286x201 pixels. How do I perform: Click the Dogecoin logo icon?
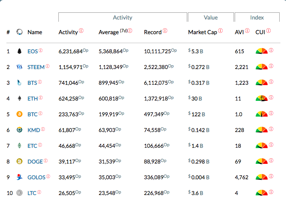tap(19, 161)
